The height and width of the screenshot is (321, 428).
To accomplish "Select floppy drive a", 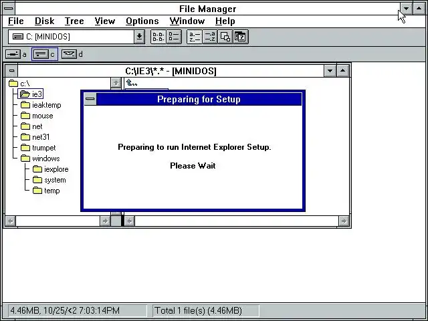I will [16, 54].
